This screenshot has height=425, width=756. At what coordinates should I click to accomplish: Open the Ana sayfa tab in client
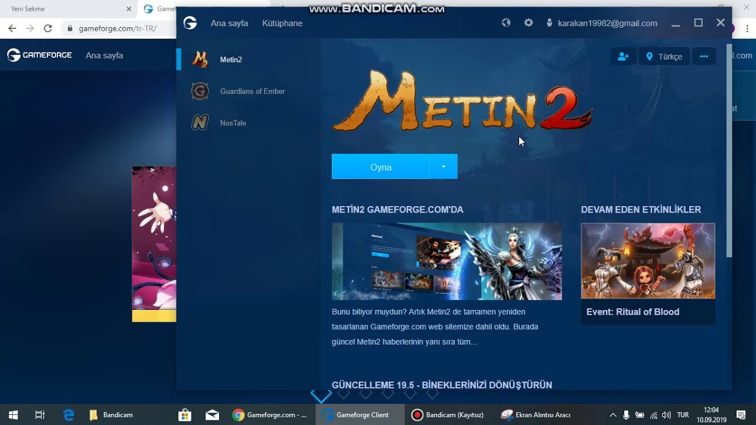pos(229,23)
